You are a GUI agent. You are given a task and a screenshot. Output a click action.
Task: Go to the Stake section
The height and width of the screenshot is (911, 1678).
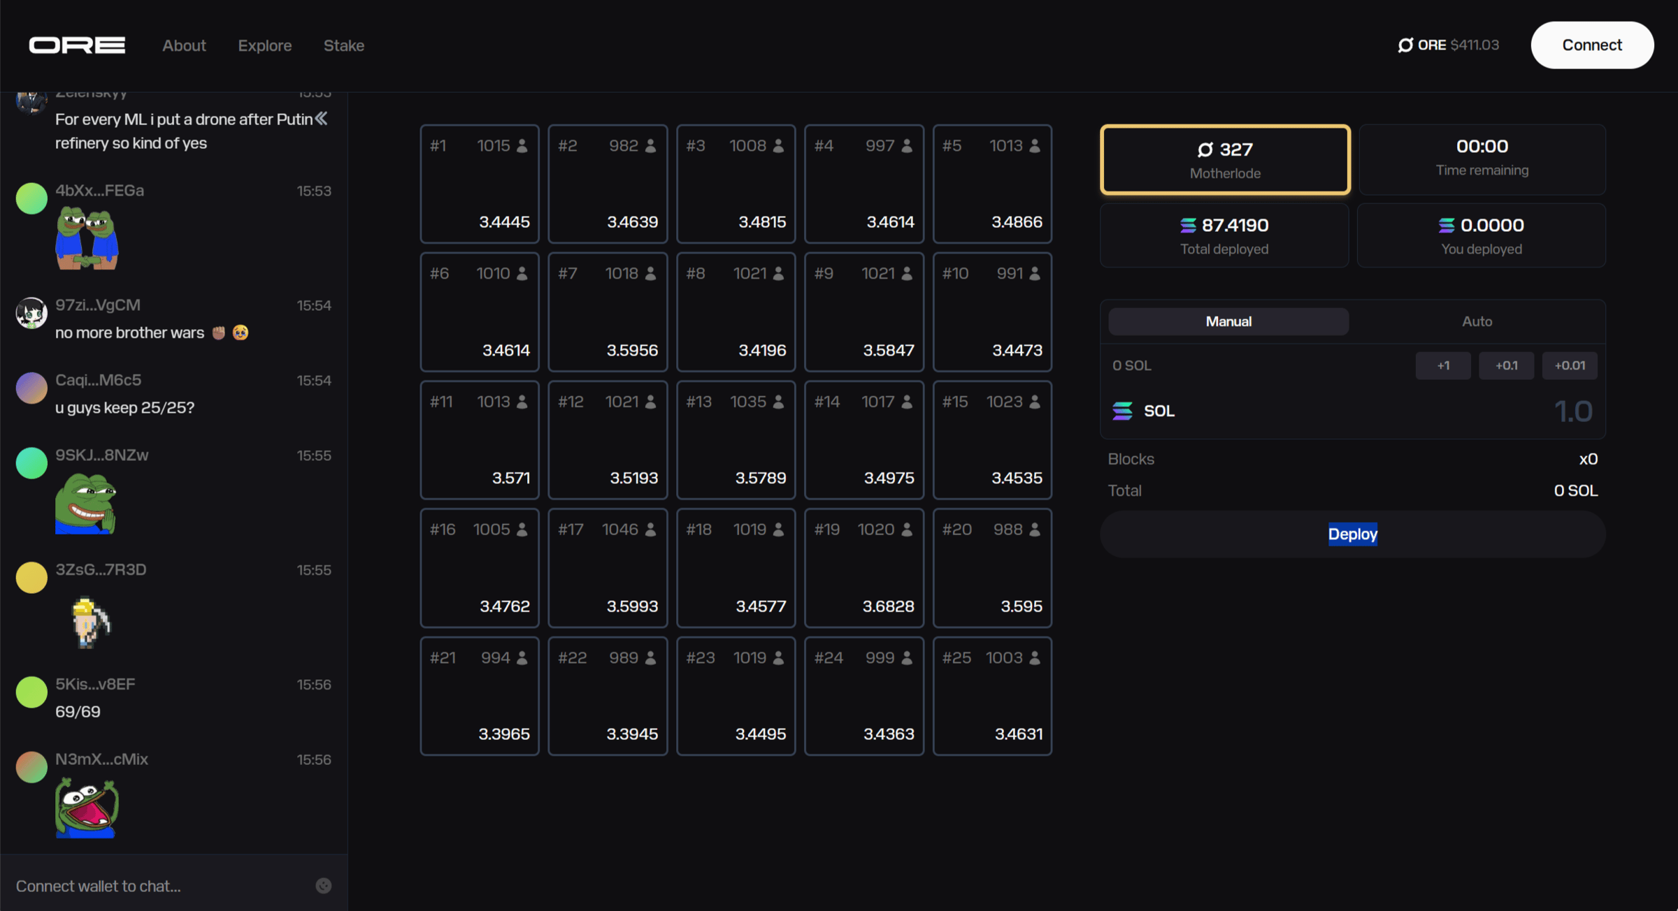pyautogui.click(x=343, y=45)
